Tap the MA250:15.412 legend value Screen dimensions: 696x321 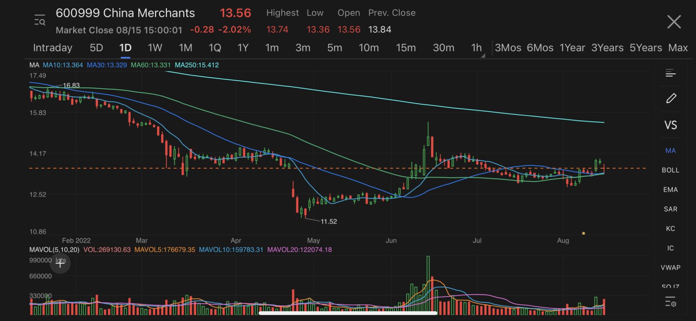pyautogui.click(x=197, y=65)
